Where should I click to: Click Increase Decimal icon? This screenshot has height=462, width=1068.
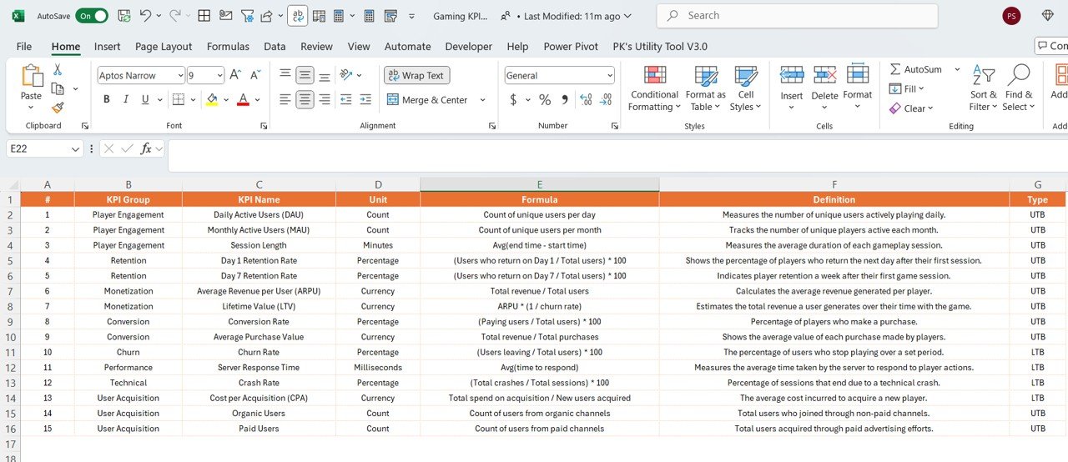click(x=586, y=99)
